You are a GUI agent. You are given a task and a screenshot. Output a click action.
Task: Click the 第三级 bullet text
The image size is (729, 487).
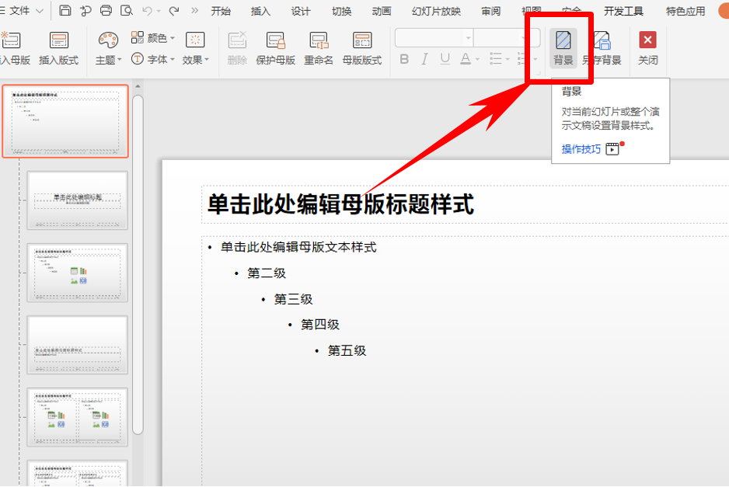point(293,299)
